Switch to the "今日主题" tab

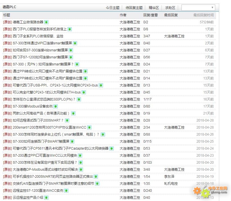(x=113, y=8)
